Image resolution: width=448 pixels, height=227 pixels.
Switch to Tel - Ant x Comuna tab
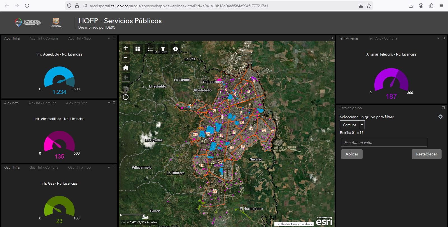pyautogui.click(x=382, y=38)
